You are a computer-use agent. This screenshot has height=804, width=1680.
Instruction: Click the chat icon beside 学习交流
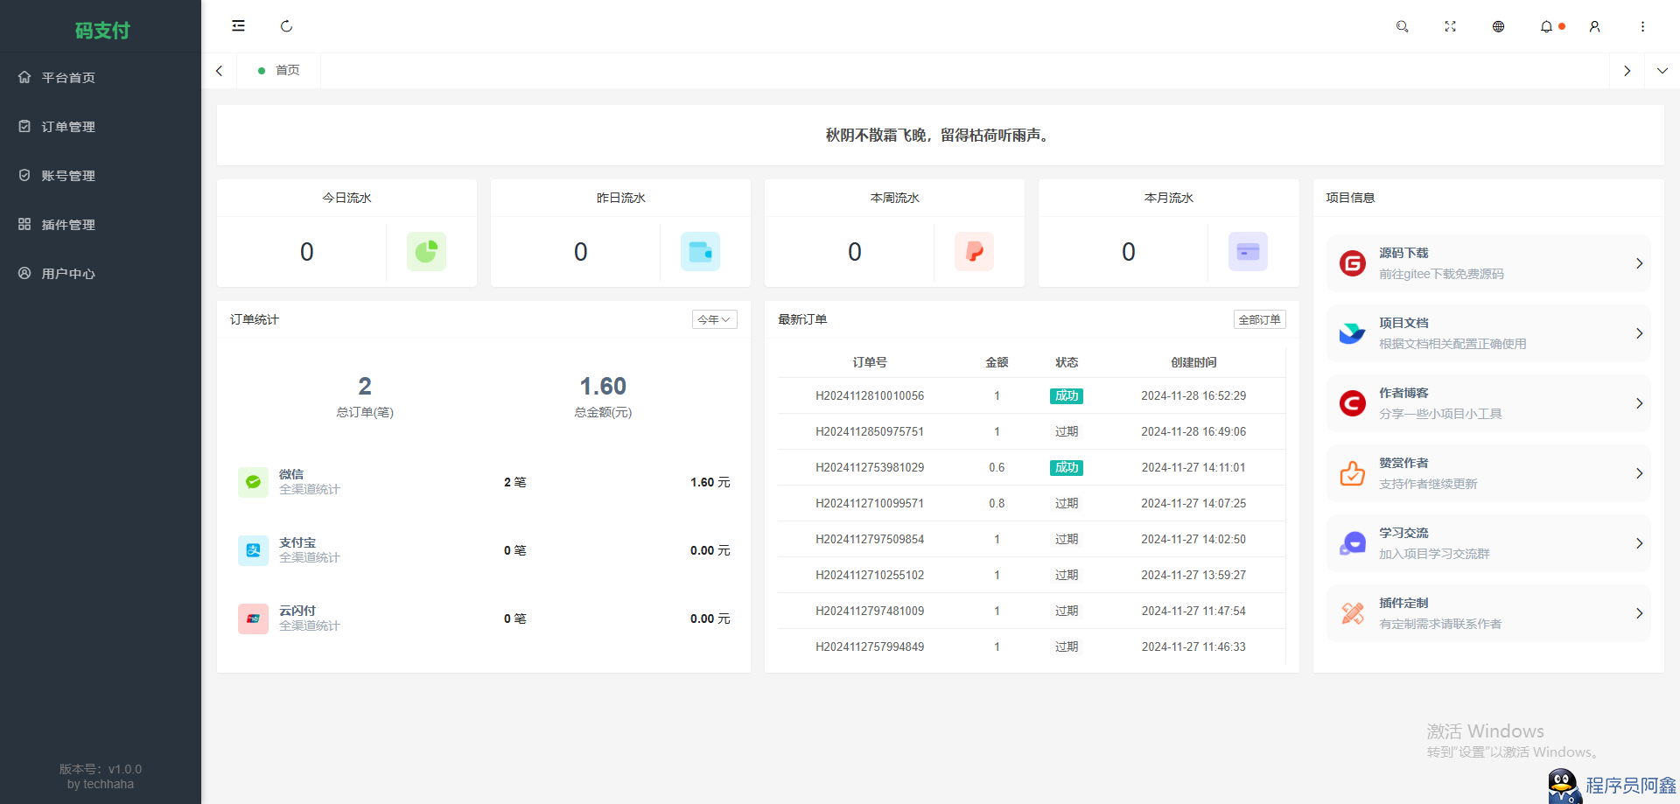[x=1353, y=543]
